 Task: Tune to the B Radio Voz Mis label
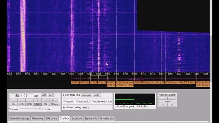coord(151,83)
